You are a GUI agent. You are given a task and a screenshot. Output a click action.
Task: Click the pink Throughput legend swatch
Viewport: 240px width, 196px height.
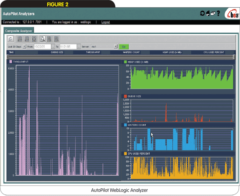[11, 61]
